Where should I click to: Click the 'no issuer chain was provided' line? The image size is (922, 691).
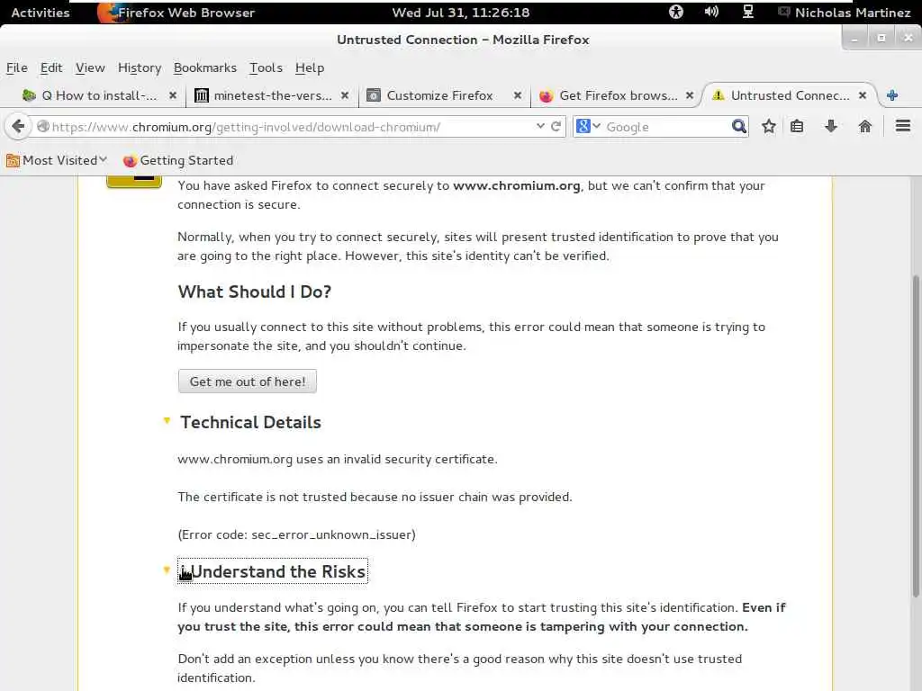click(375, 497)
